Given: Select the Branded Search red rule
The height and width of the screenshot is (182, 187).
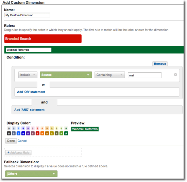Looking at the screenshot, I should pos(43,39).
